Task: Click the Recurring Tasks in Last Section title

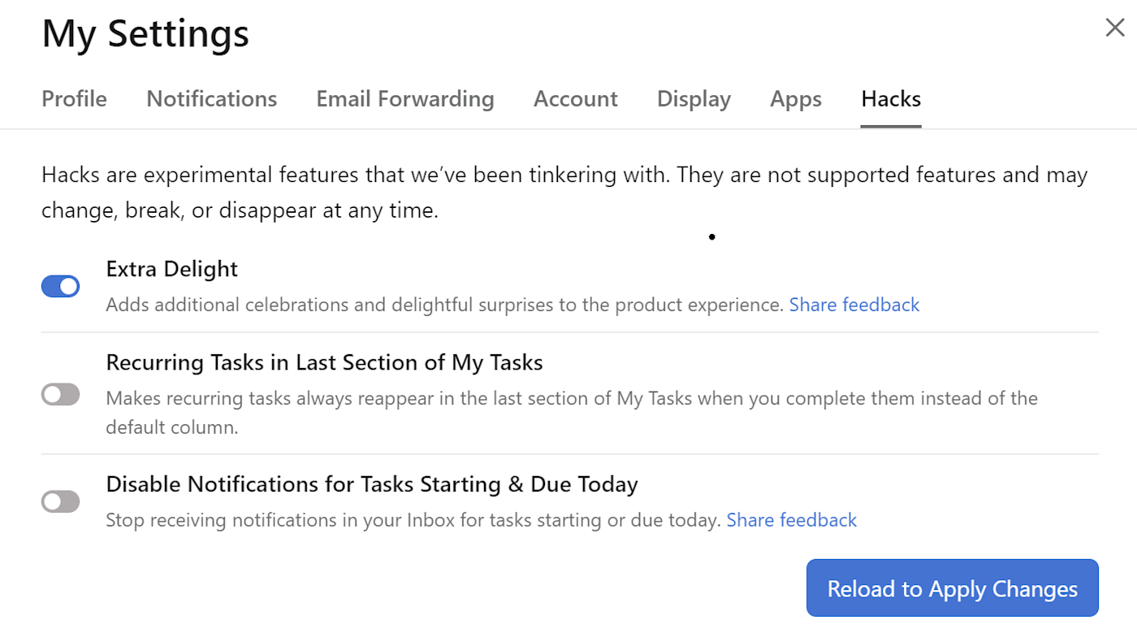Action: tap(324, 362)
